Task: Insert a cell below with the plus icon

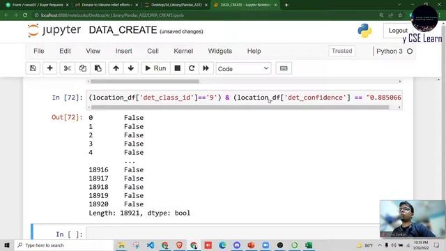Action: (49, 68)
